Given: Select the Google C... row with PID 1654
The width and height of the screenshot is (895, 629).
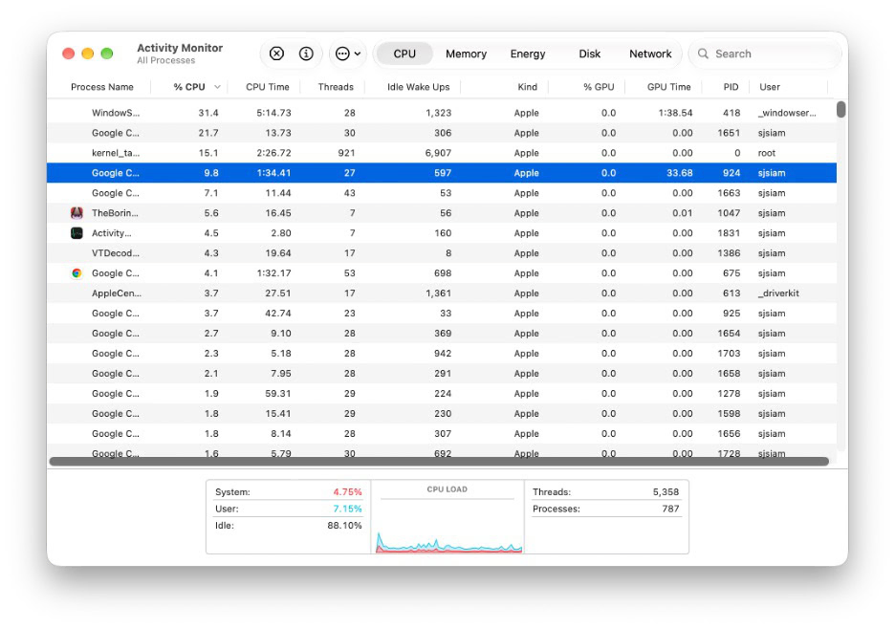Looking at the screenshot, I should coord(442,333).
